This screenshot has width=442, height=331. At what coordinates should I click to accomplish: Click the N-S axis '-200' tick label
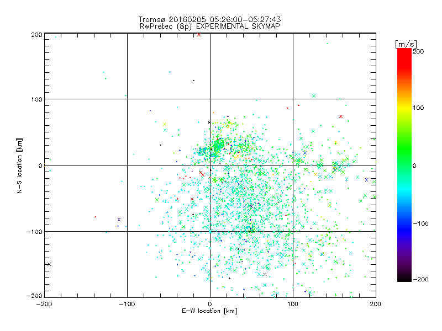(x=34, y=296)
